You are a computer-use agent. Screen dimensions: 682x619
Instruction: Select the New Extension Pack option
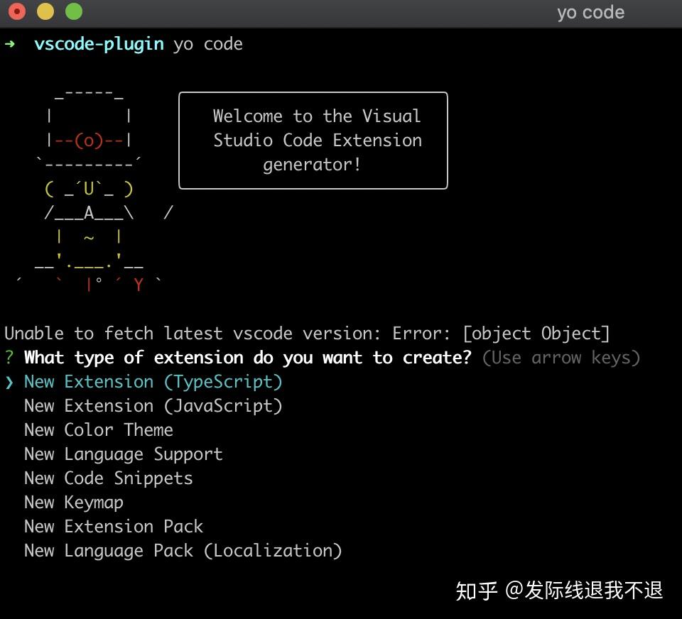pyautogui.click(x=113, y=526)
